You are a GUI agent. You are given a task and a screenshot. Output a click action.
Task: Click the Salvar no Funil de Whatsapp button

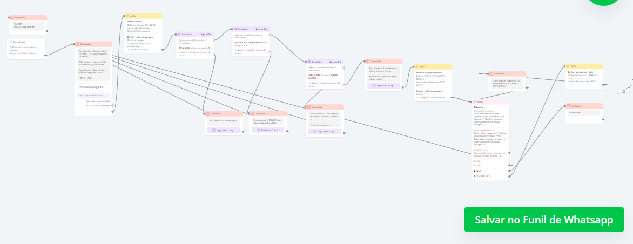(x=543, y=220)
